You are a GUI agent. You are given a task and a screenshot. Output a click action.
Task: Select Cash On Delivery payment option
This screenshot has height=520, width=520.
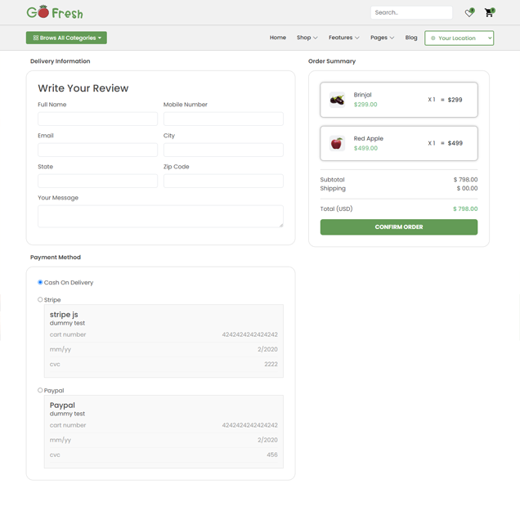pos(40,282)
